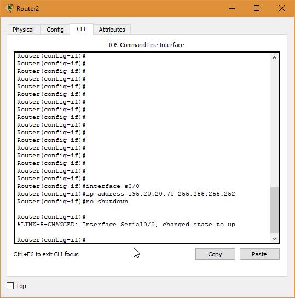Click the scrollbar track above the thumb
The image size is (295, 298).
pos(274,124)
